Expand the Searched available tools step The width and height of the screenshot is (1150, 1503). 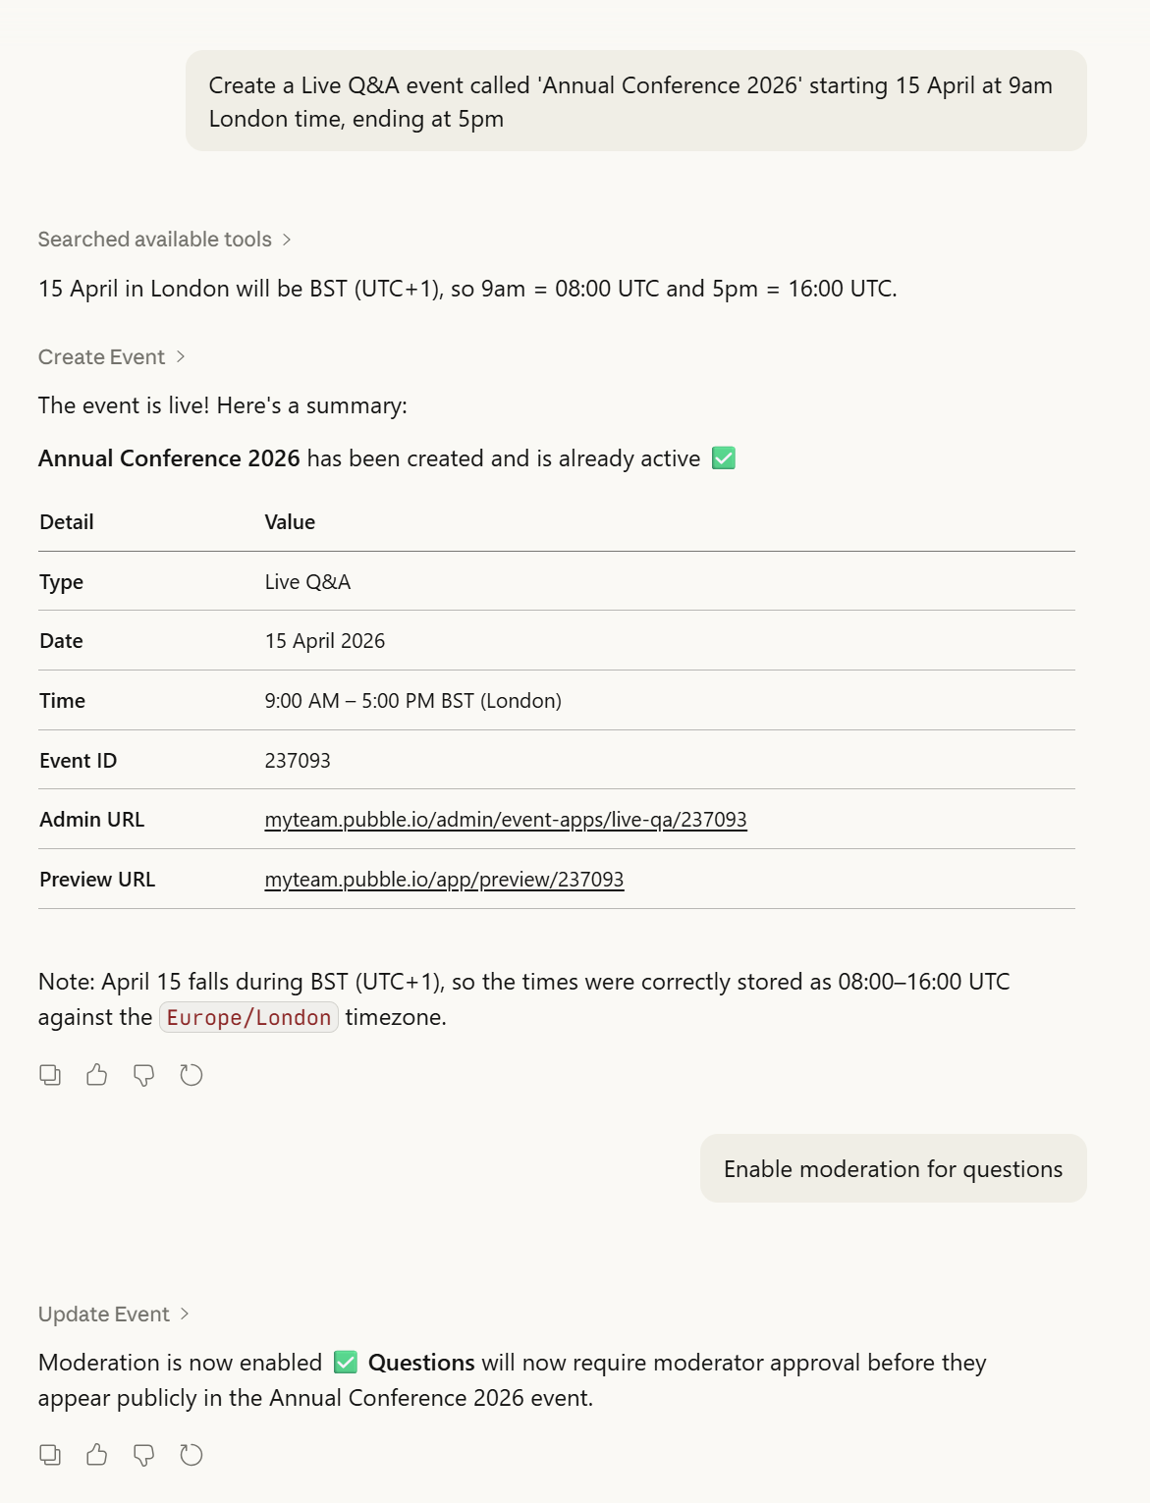coord(164,240)
